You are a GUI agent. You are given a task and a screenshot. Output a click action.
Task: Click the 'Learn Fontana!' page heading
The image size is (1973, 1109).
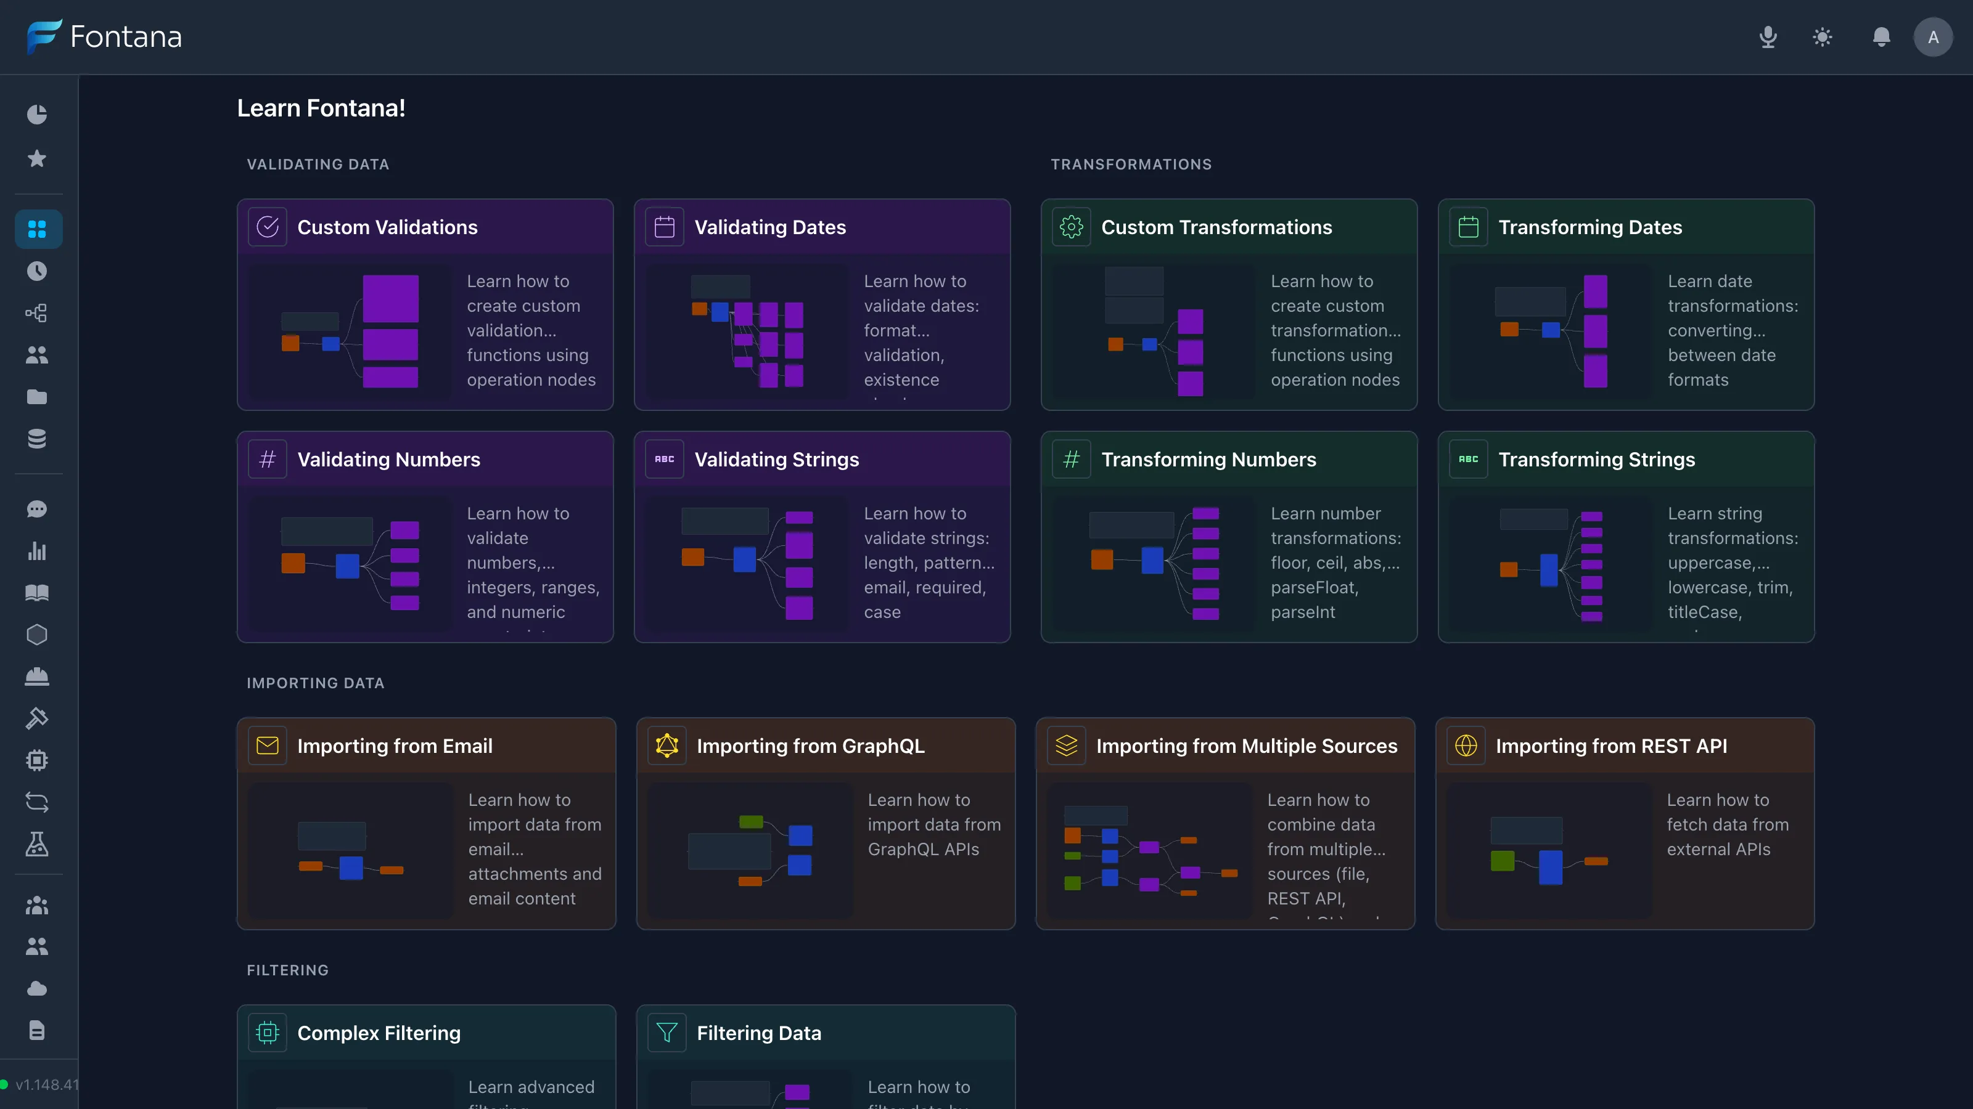click(x=321, y=108)
